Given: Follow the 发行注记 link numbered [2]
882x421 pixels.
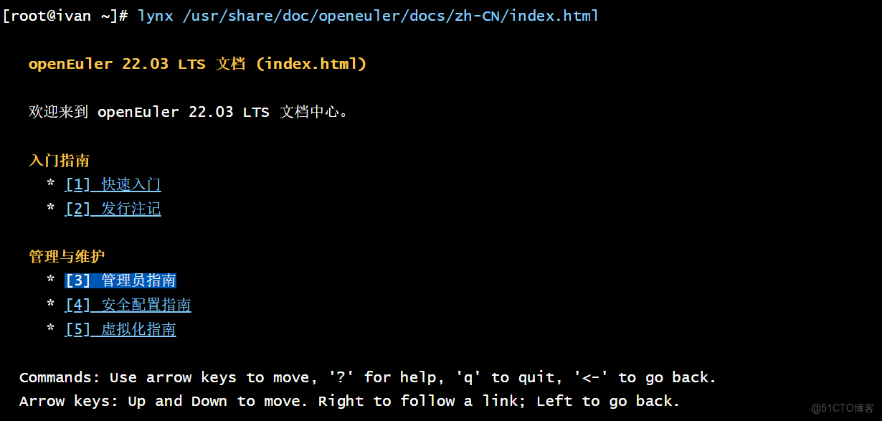Looking at the screenshot, I should point(113,209).
